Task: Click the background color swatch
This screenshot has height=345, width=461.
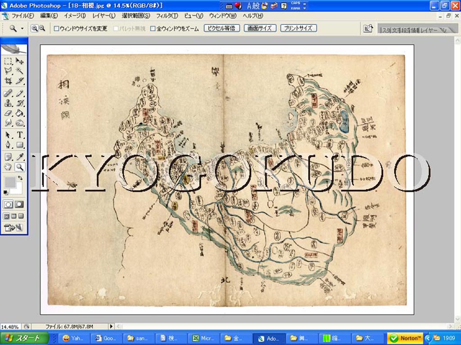Action: coord(18,190)
